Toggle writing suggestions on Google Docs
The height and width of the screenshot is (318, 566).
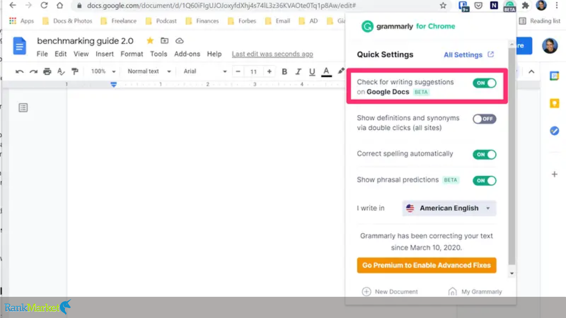point(484,83)
